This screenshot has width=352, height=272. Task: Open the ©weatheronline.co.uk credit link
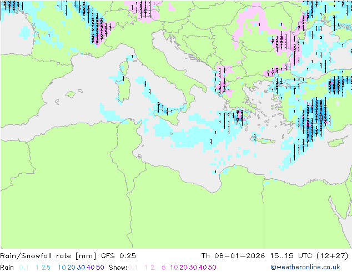pos(305,268)
